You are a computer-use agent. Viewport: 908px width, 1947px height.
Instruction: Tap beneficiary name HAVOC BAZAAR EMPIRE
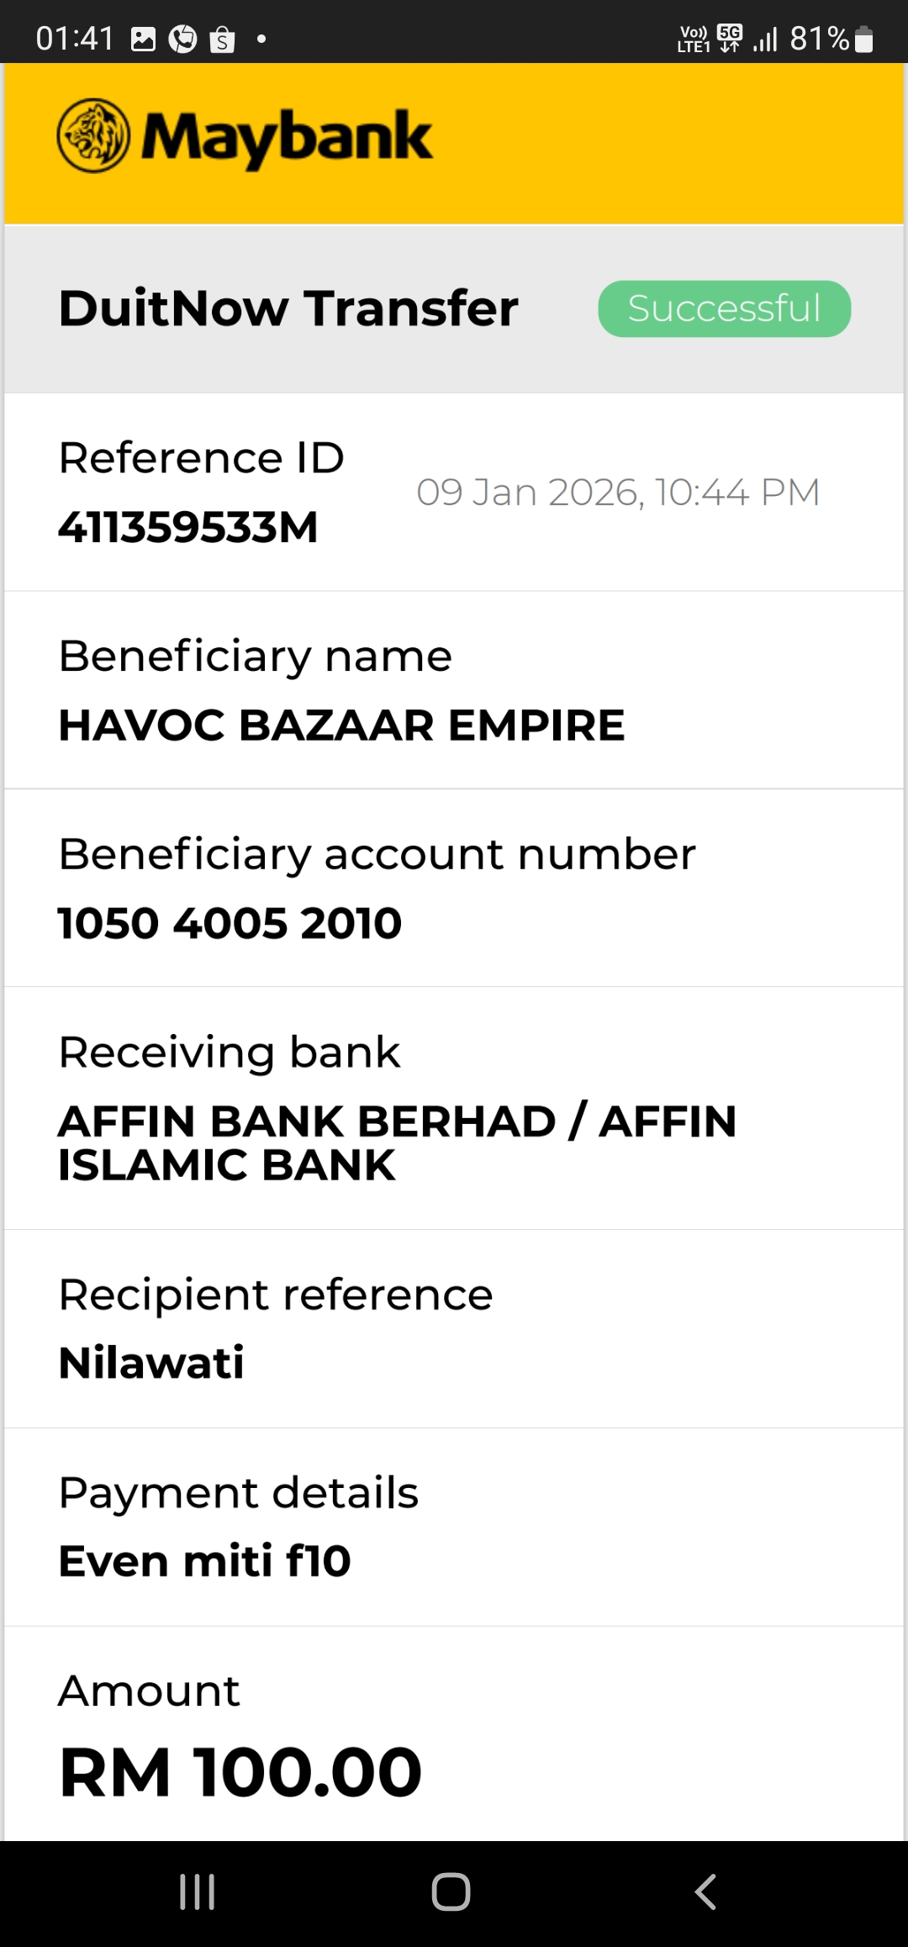click(x=341, y=726)
